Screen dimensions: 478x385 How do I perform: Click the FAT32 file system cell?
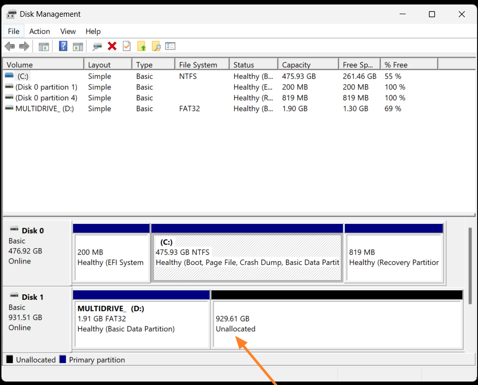pos(189,108)
